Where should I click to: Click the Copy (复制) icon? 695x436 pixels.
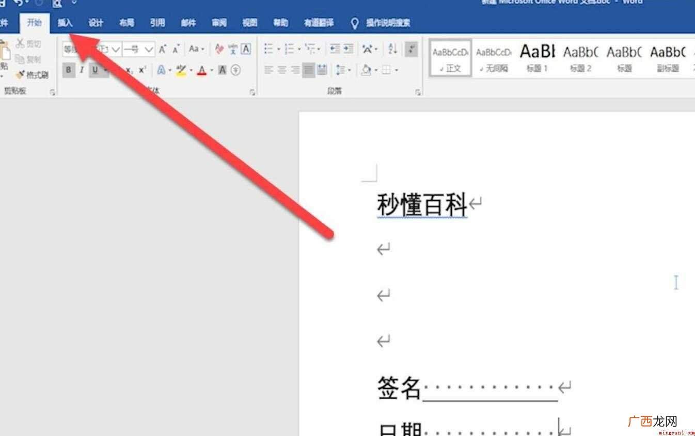coord(20,59)
